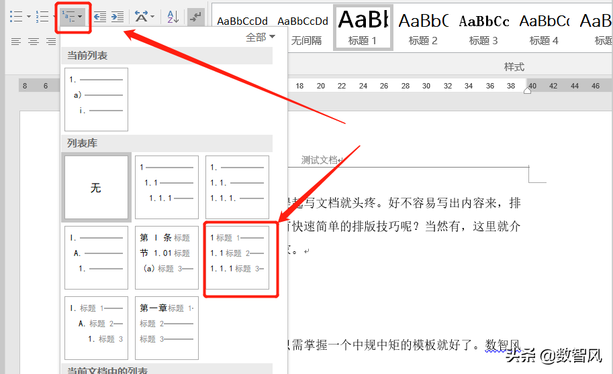Click the 当前列表 section header
613x374 pixels.
(167, 56)
